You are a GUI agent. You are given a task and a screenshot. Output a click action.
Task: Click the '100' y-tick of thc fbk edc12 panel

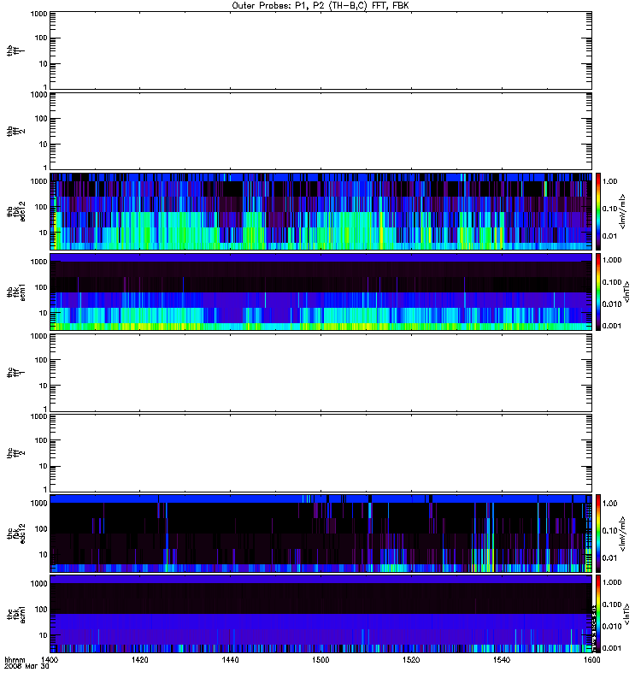click(x=41, y=529)
